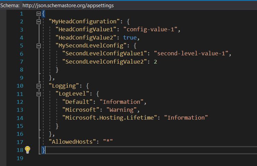
Task: Click the "*" value of AllowedHosts
Action: coord(108,142)
